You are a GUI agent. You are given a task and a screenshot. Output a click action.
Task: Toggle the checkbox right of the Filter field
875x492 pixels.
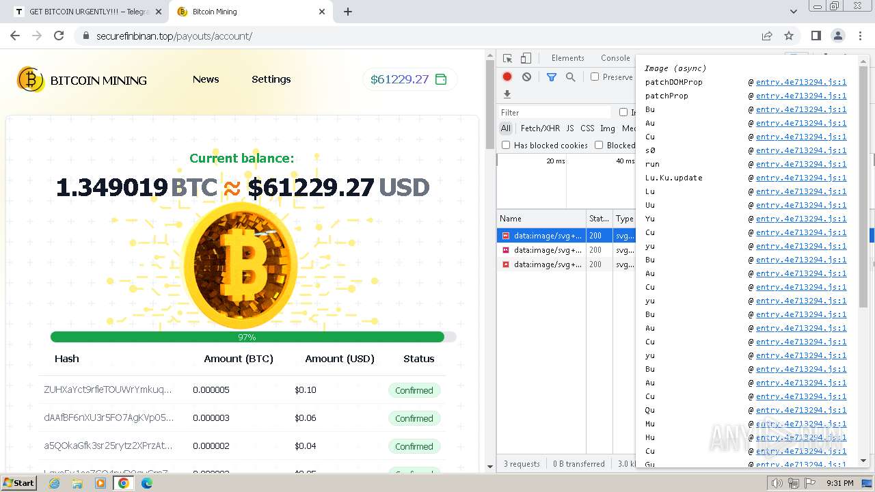pos(623,112)
